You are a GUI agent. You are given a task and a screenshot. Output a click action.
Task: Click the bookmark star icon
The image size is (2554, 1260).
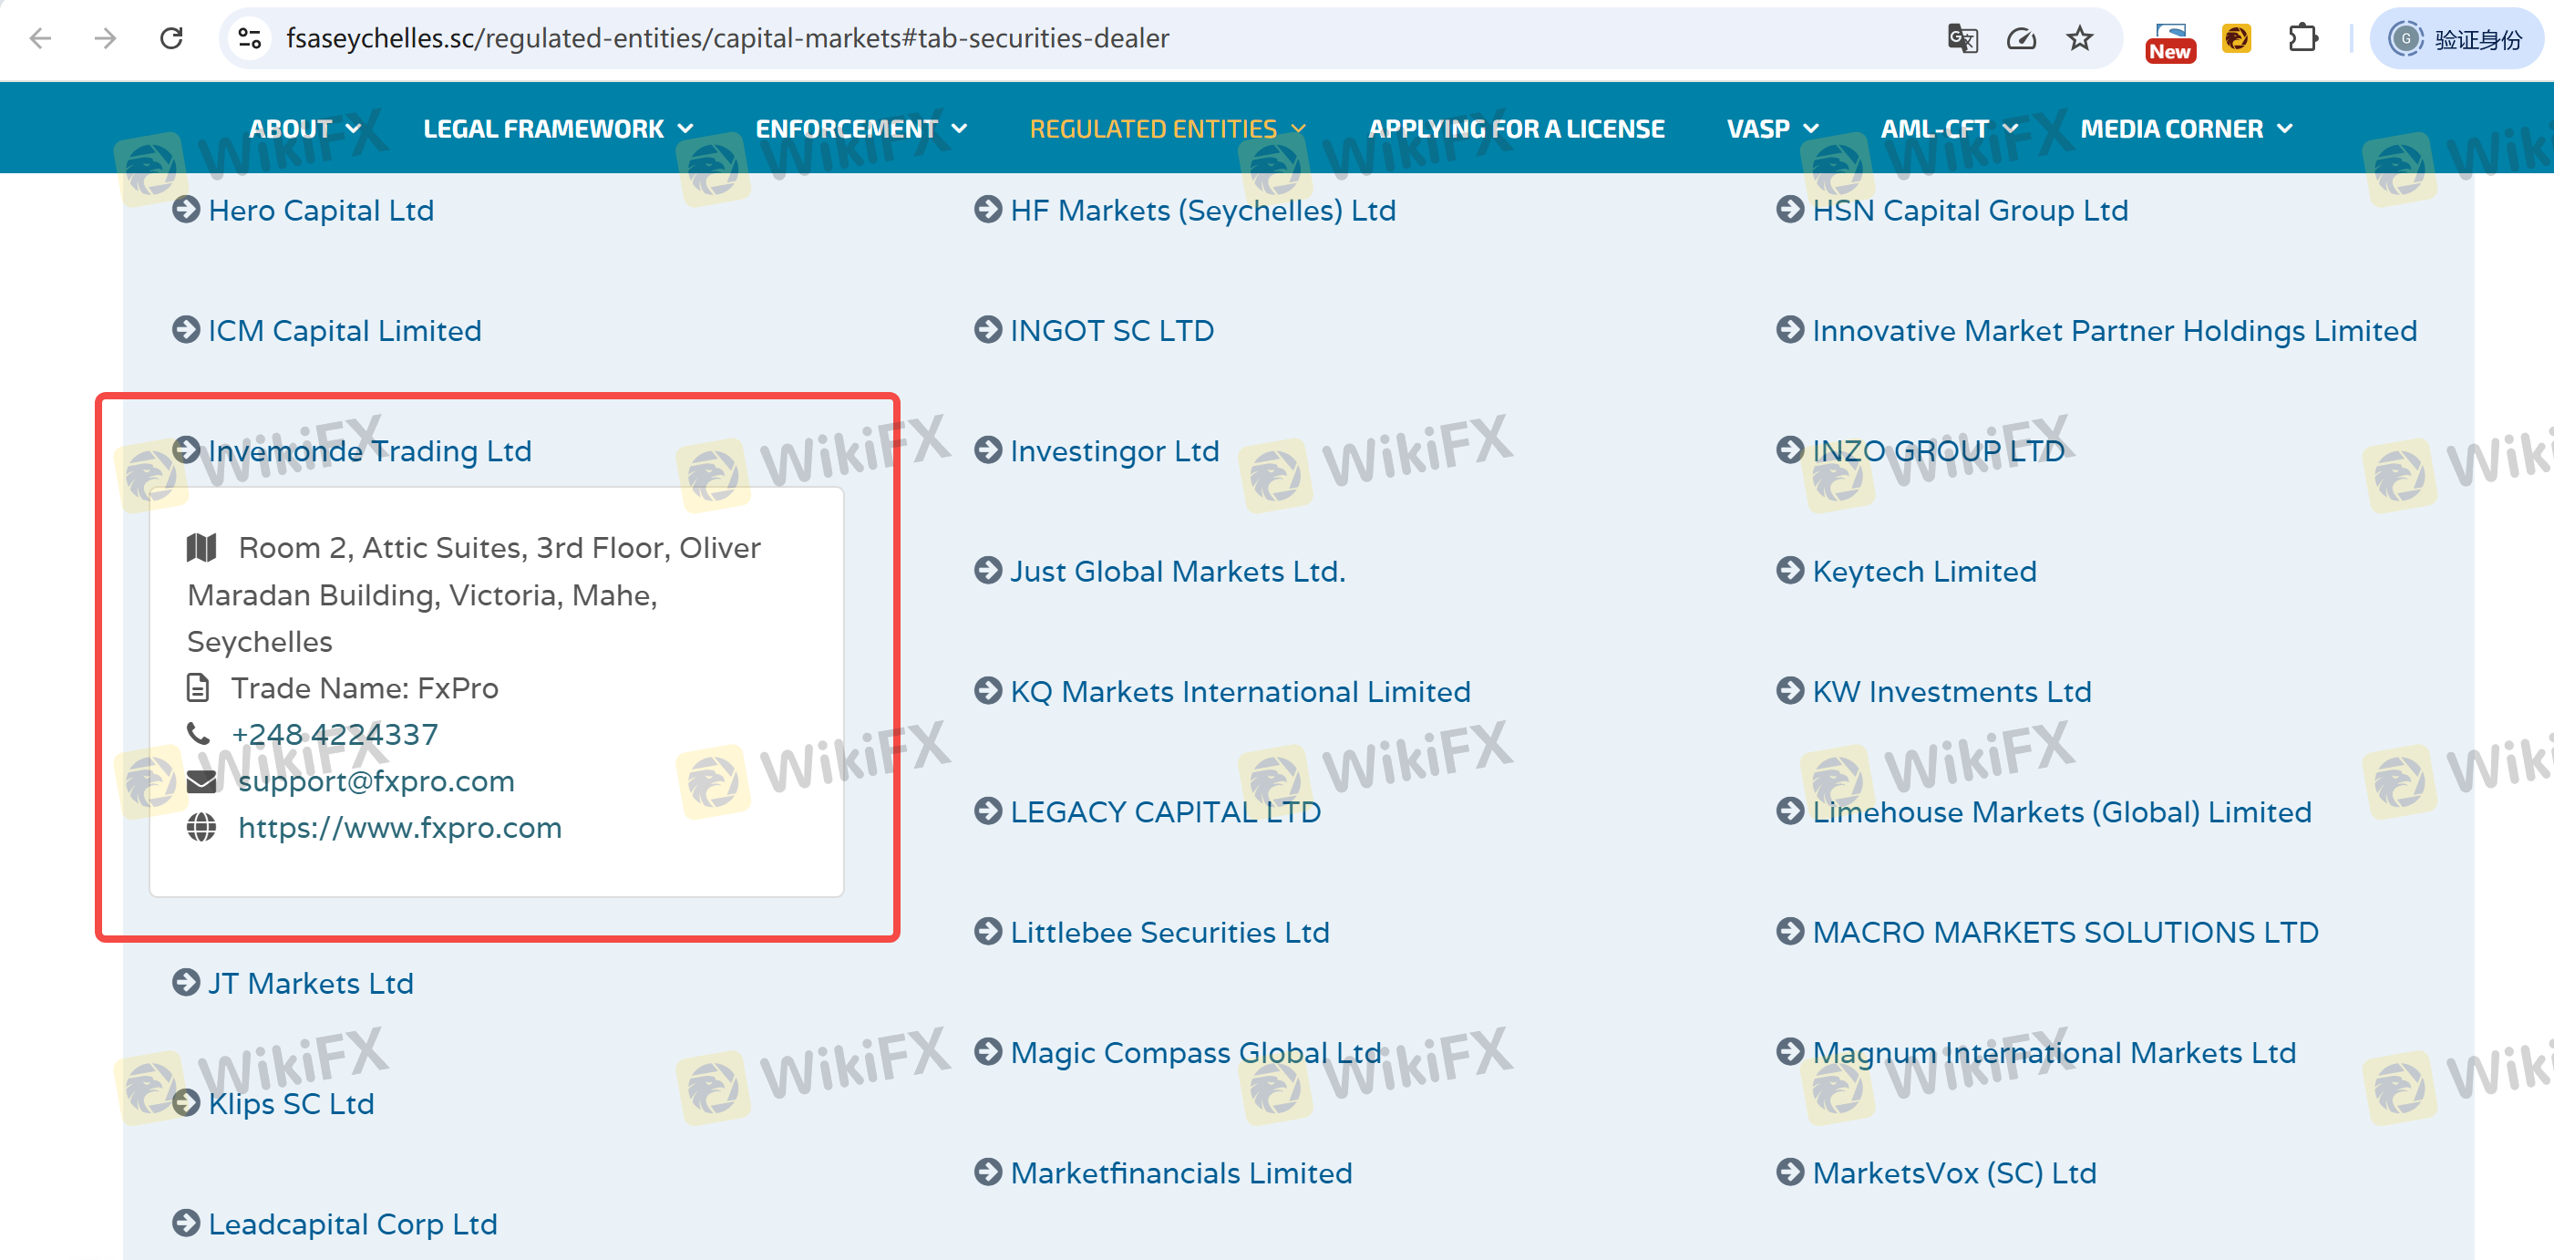click(x=2079, y=38)
